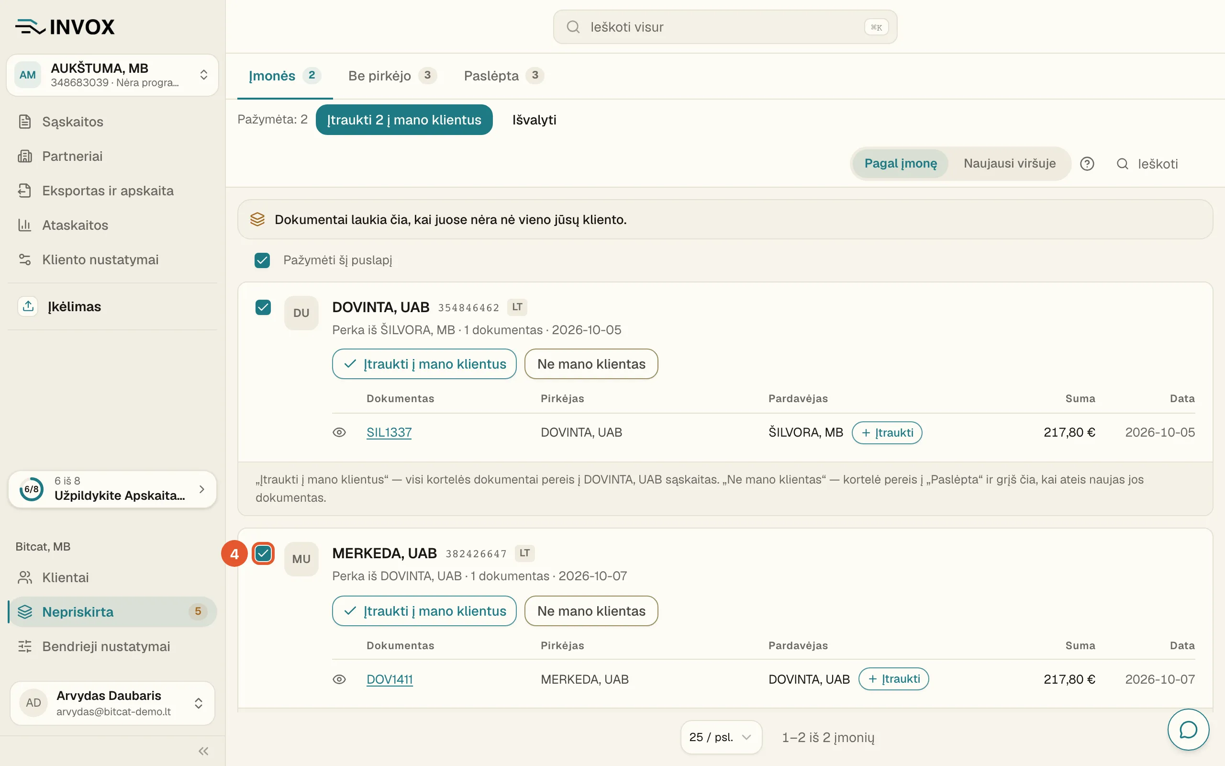
Task: Open the Sąskaitos sidebar item
Action: 112,122
